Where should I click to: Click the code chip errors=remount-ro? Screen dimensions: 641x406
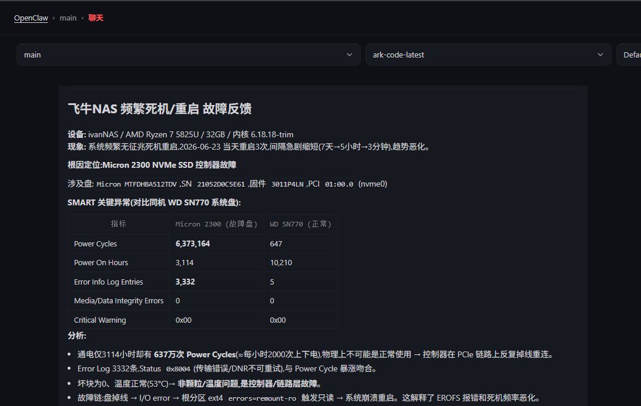262,398
